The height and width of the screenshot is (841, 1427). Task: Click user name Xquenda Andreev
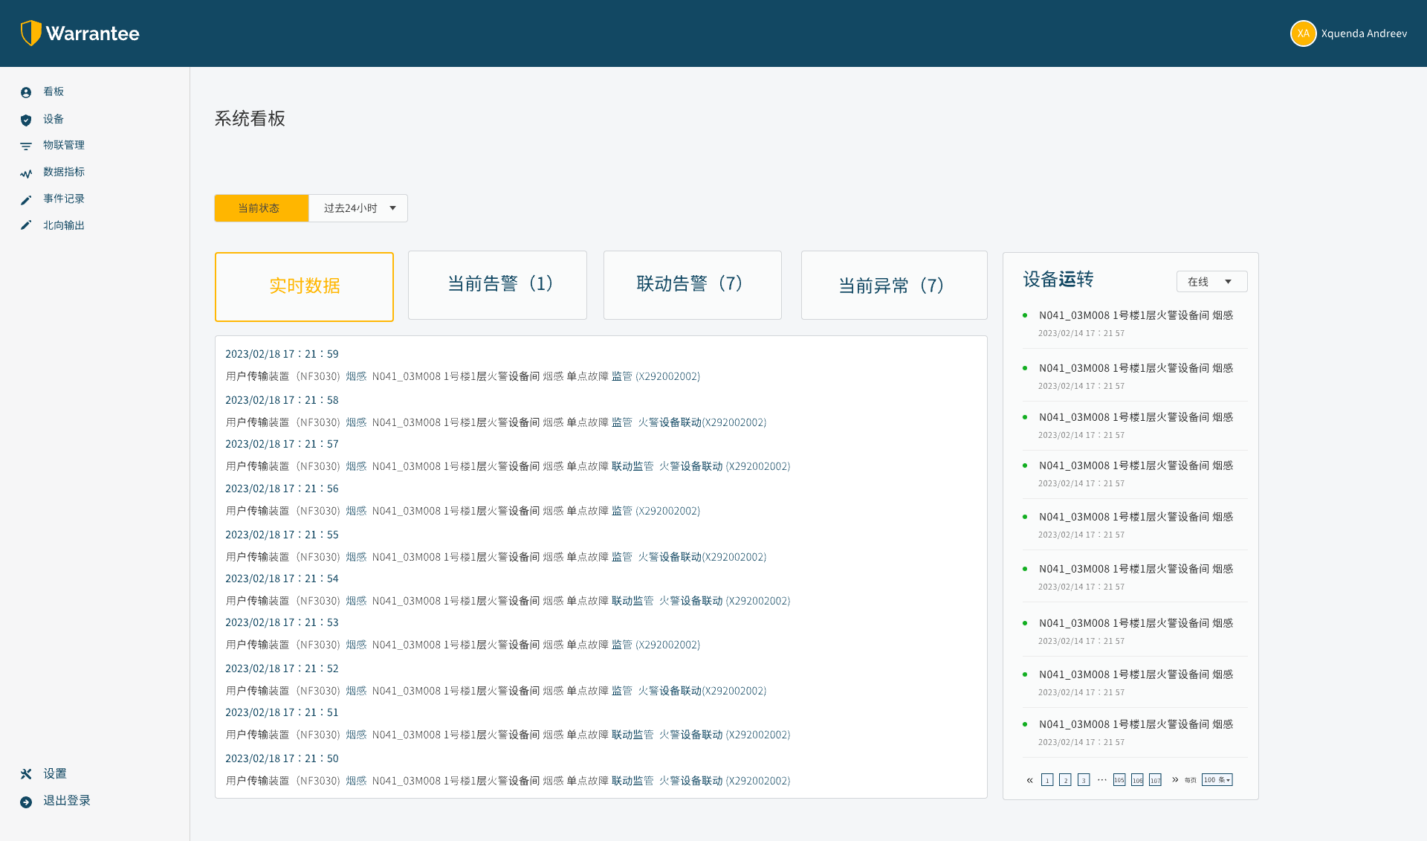(1364, 33)
